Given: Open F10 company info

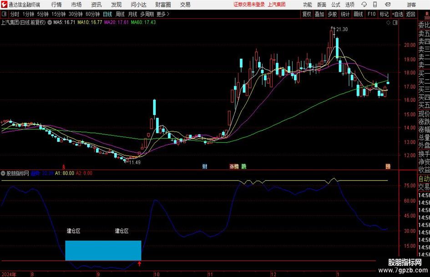Looking at the screenshot, I should 371,14.
